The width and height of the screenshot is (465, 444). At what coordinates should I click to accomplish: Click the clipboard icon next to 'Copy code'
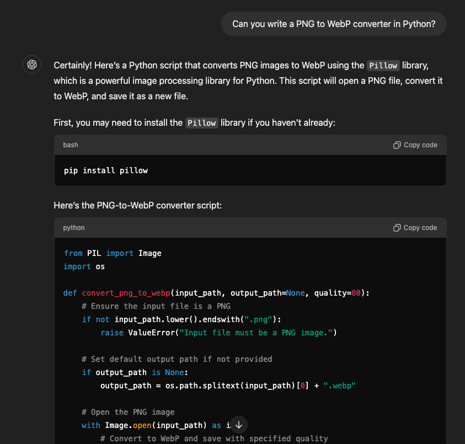[397, 145]
